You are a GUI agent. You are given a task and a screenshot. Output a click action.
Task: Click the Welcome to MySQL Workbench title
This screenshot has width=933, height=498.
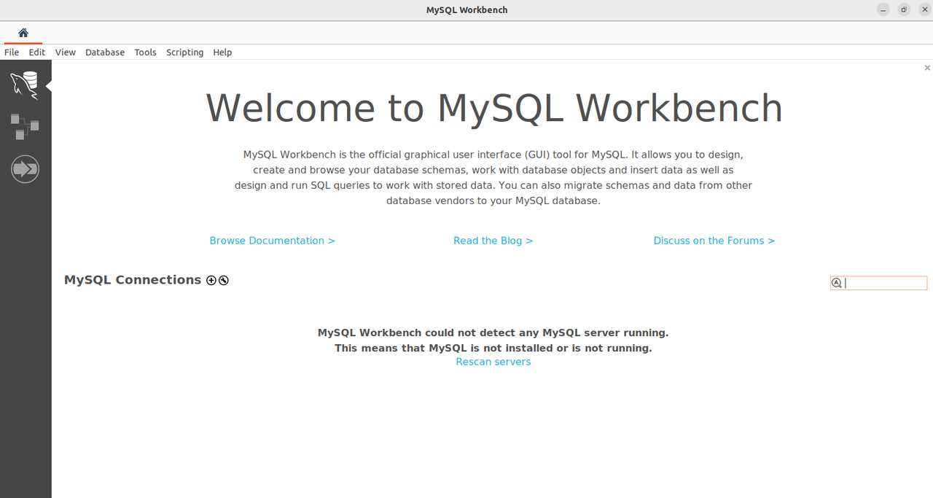[494, 108]
